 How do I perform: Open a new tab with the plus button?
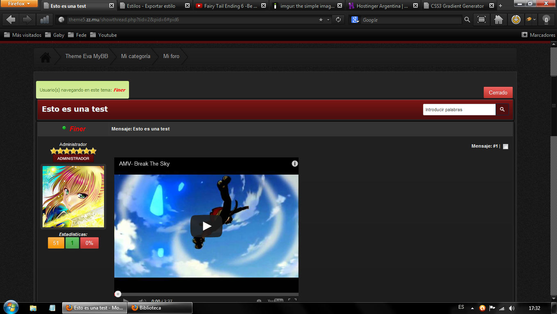[x=500, y=6]
